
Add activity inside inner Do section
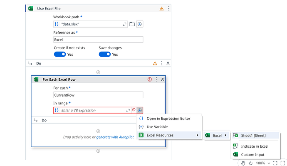[98, 131]
